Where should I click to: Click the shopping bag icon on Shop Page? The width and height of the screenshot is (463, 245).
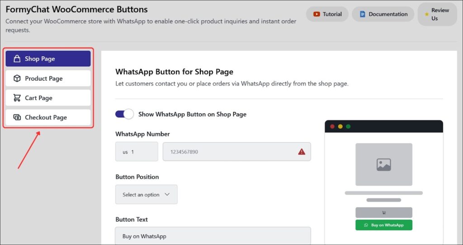[x=17, y=58]
